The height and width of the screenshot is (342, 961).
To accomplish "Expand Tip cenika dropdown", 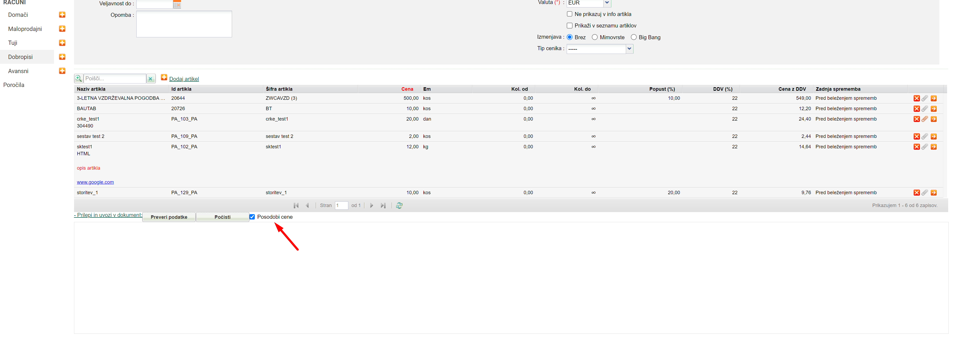I will point(629,49).
